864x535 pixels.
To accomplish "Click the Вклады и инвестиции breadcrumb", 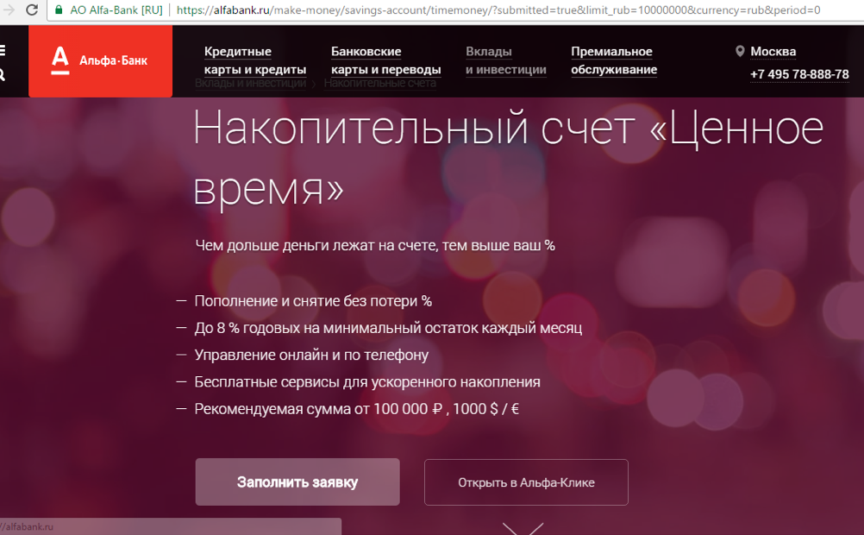I will click(x=250, y=84).
